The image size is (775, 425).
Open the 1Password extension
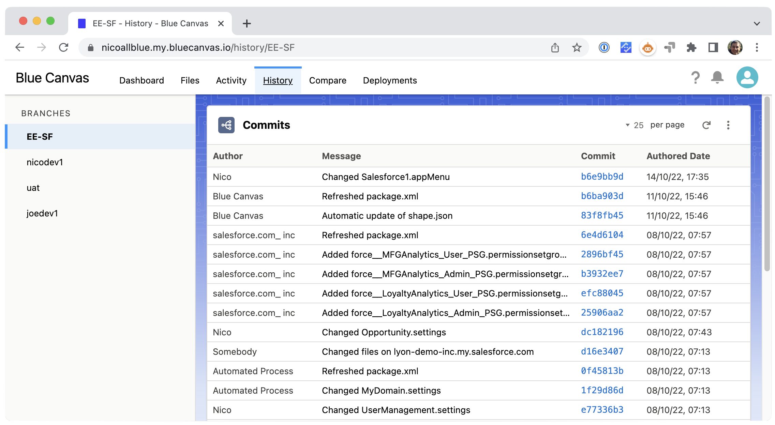tap(604, 47)
